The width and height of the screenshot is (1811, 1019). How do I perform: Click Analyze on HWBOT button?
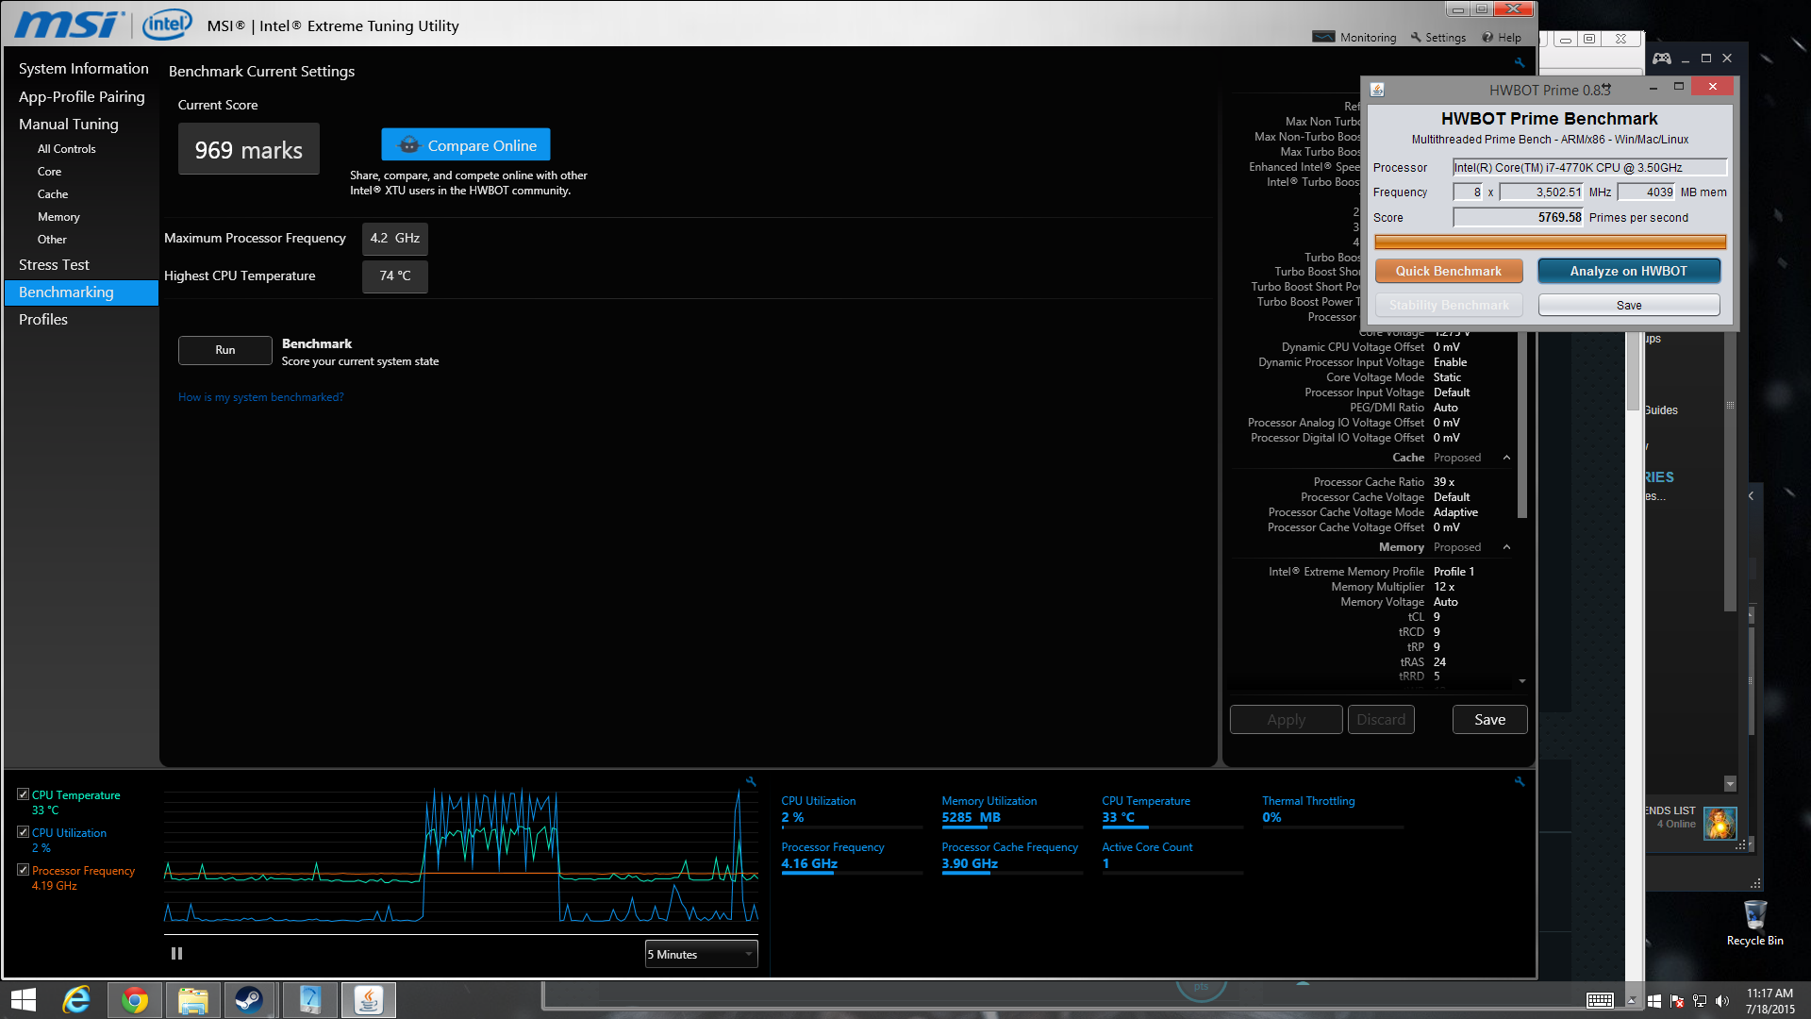(x=1629, y=271)
